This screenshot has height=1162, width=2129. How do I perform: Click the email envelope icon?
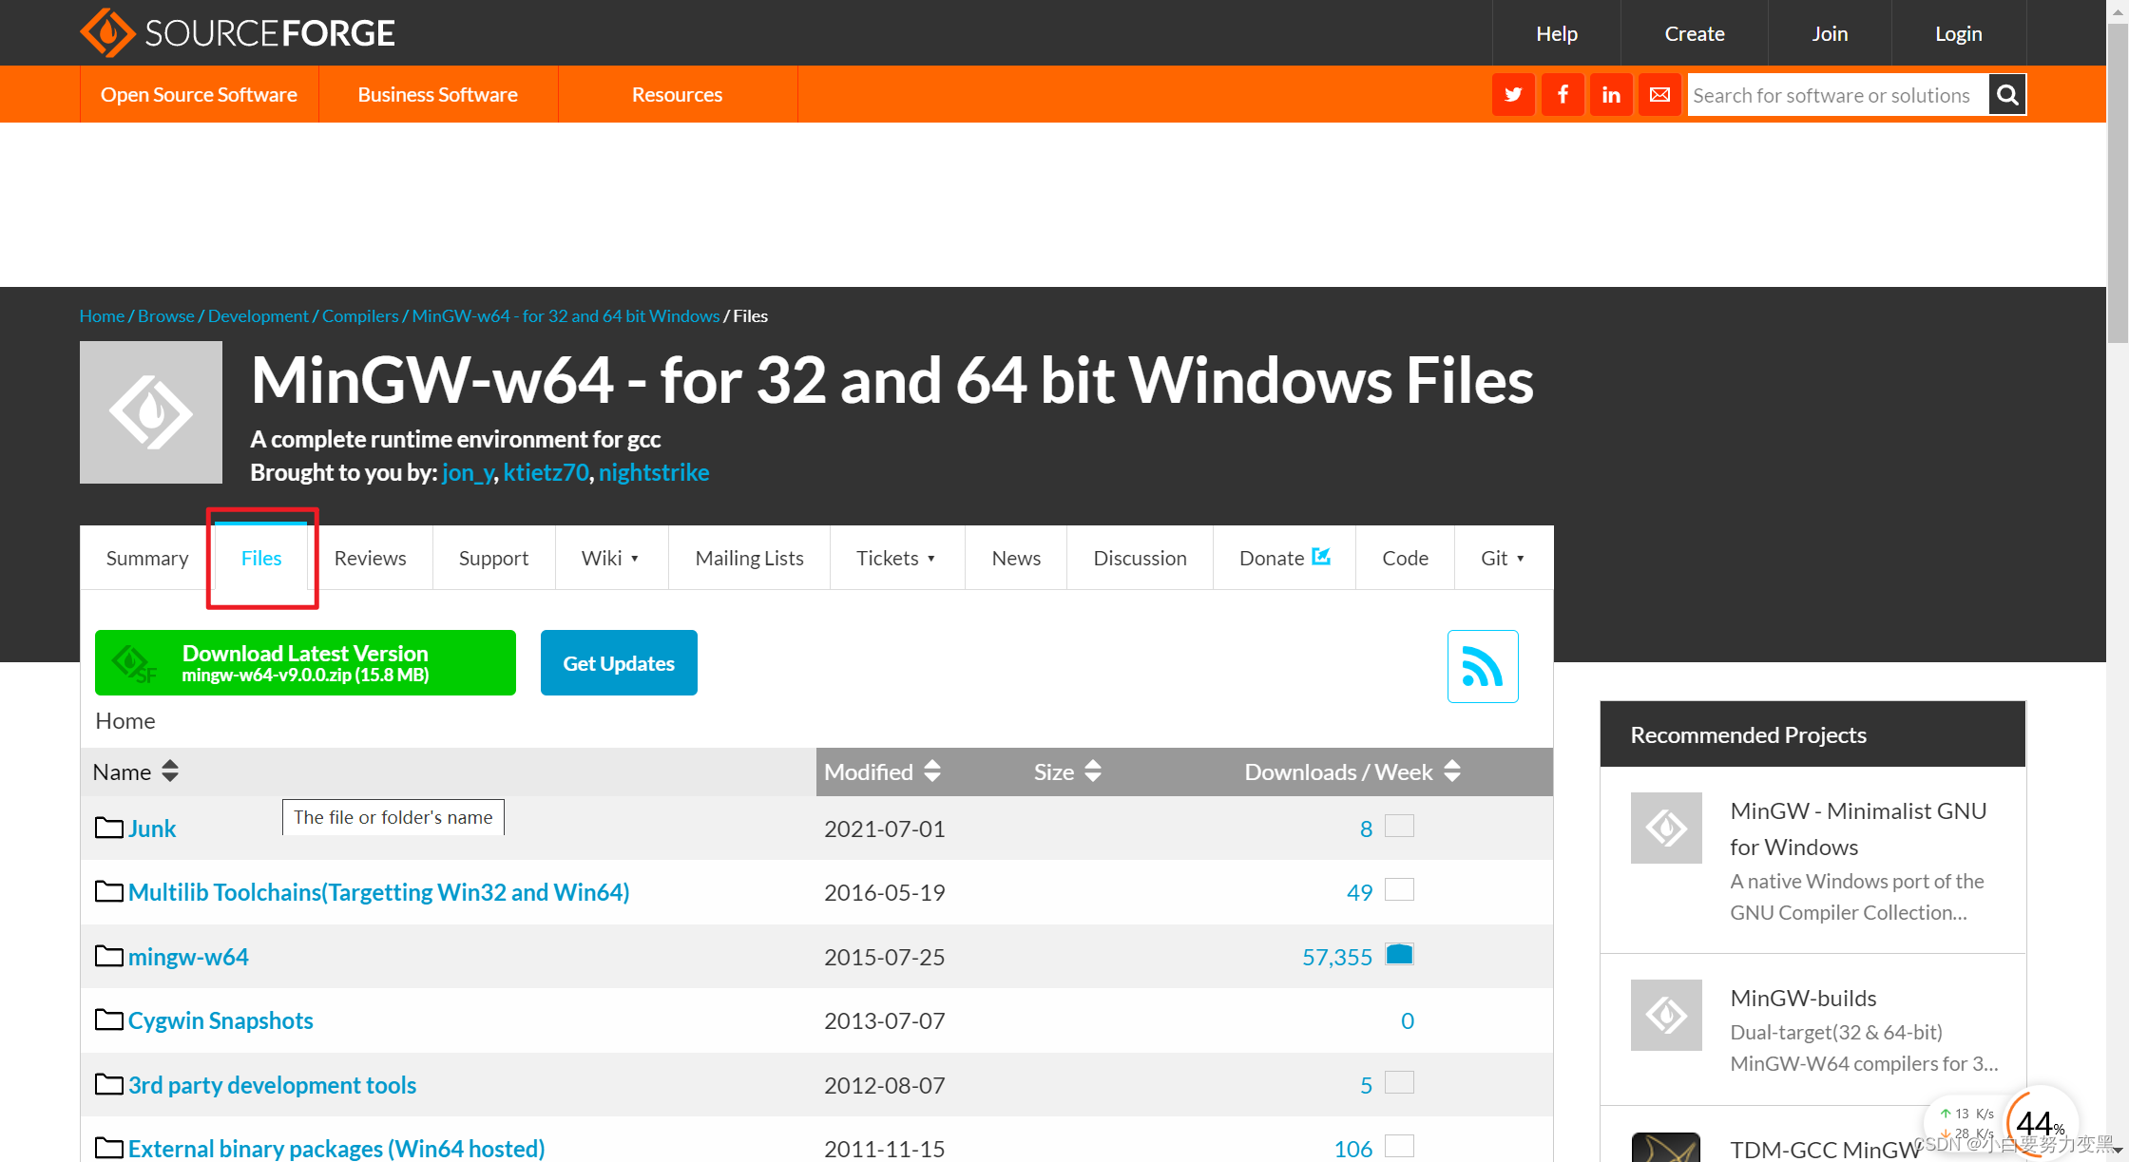pyautogui.click(x=1659, y=95)
